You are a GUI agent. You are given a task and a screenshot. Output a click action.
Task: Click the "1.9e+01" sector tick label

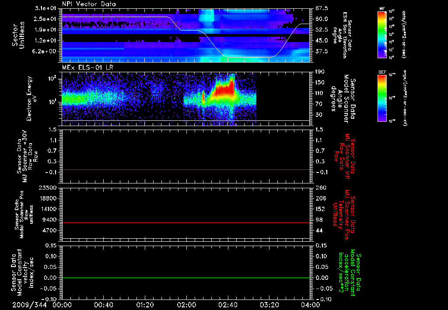[45, 30]
